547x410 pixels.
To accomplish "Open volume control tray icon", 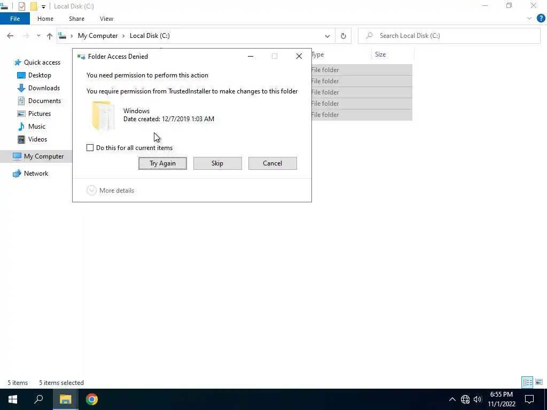I will click(478, 399).
